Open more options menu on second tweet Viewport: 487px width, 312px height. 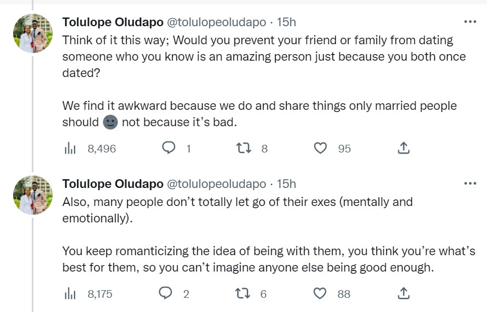point(470,183)
